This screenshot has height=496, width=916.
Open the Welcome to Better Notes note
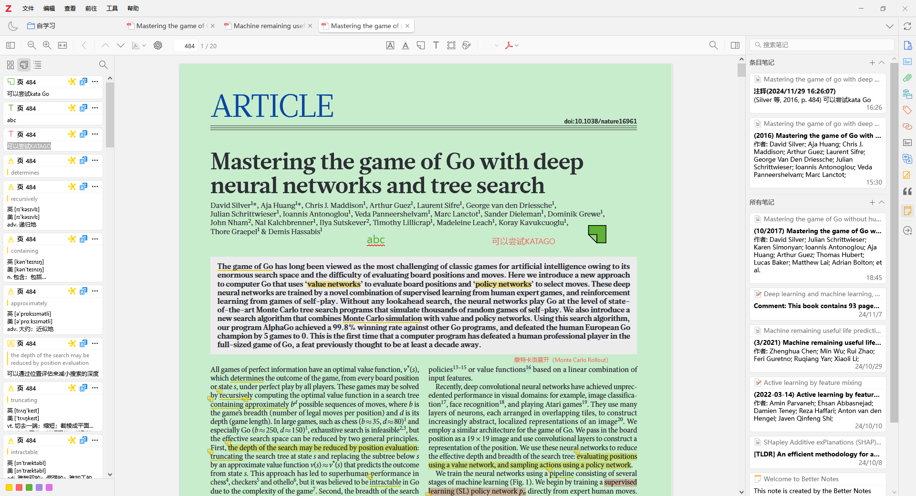coord(818,485)
